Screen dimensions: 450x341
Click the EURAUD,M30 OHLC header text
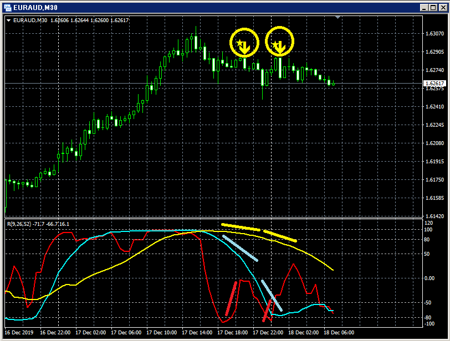[x=71, y=20]
